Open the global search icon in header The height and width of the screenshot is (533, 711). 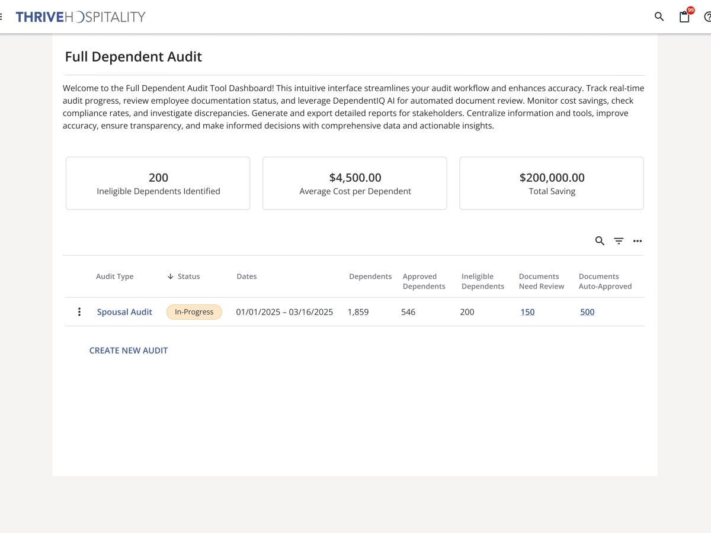[659, 17]
